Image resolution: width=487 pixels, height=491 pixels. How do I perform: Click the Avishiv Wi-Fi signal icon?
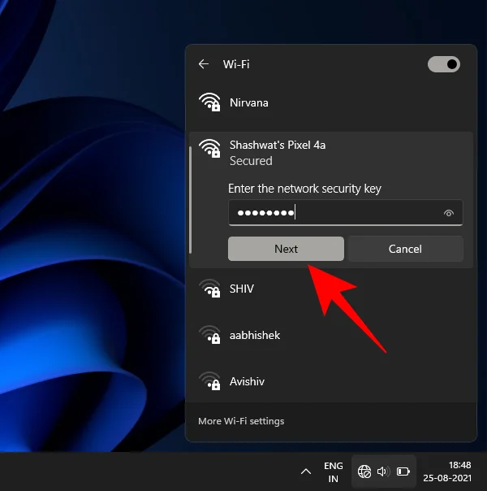tap(209, 381)
